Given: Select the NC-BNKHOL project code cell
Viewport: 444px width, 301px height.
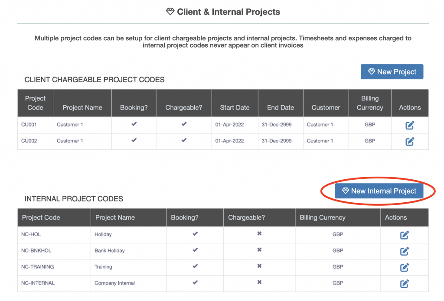Looking at the screenshot, I should click(36, 251).
